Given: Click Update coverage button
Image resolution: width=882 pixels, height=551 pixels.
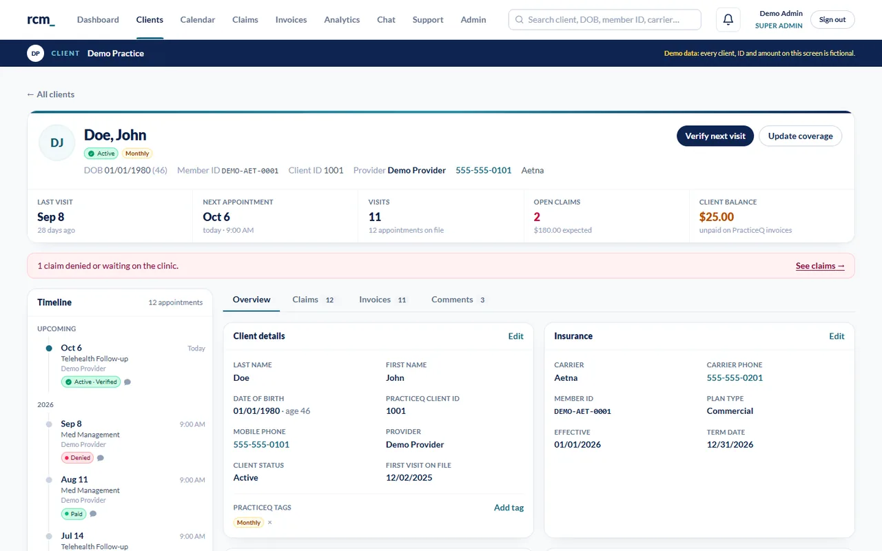Looking at the screenshot, I should click(800, 136).
